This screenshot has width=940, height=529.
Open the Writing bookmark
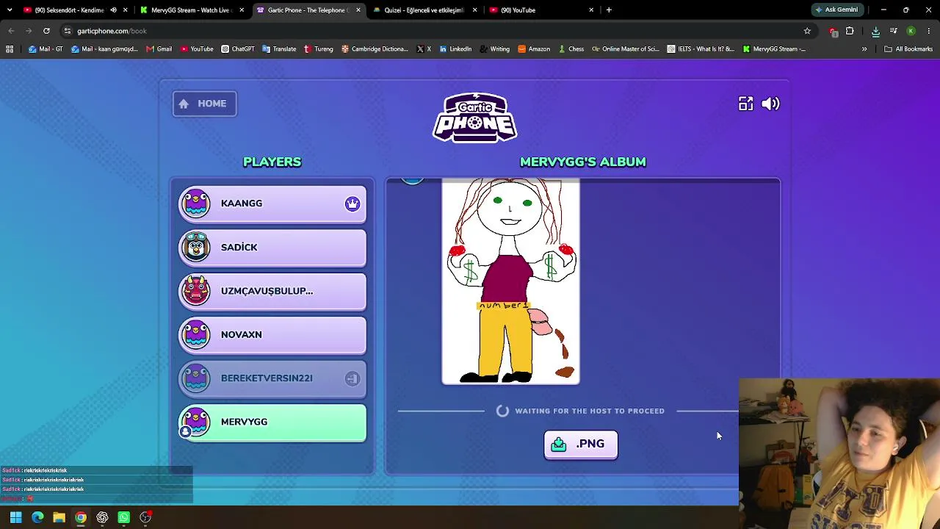click(x=494, y=49)
